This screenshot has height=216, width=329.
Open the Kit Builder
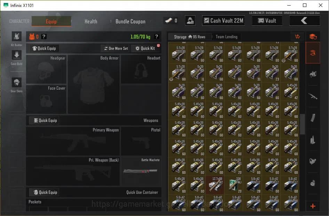point(16,37)
